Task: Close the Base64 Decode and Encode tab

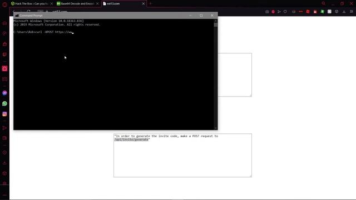Action: (x=97, y=4)
